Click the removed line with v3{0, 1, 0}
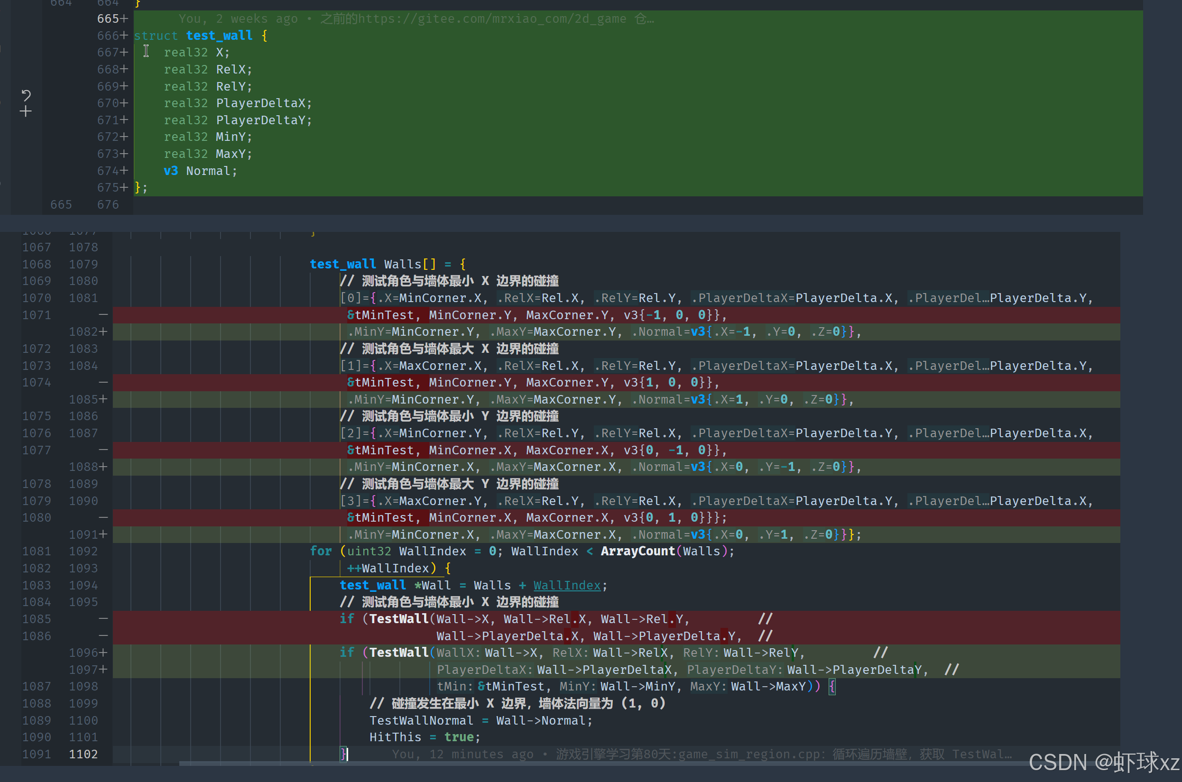Image resolution: width=1182 pixels, height=782 pixels. 537,518
